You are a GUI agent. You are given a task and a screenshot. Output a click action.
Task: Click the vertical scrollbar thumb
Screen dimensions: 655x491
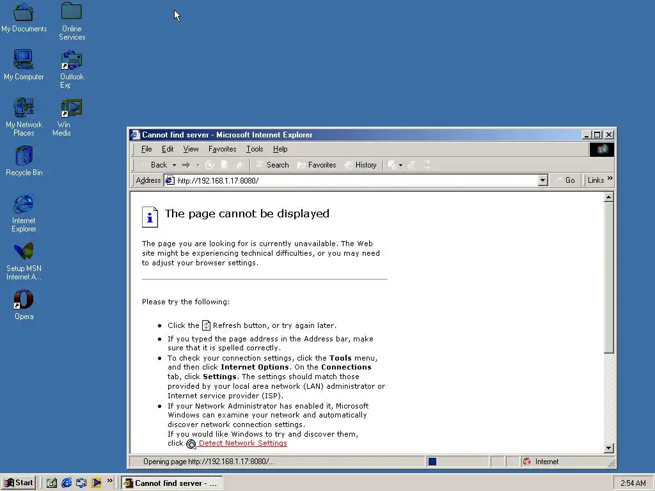tap(609, 277)
